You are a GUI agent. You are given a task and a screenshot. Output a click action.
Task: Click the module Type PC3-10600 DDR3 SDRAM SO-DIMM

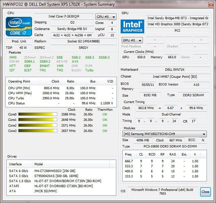pyautogui.click(x=170, y=146)
